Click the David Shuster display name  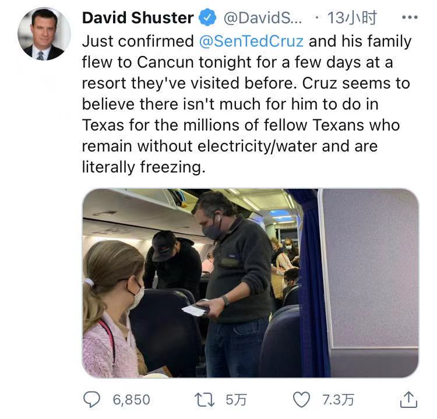point(138,18)
